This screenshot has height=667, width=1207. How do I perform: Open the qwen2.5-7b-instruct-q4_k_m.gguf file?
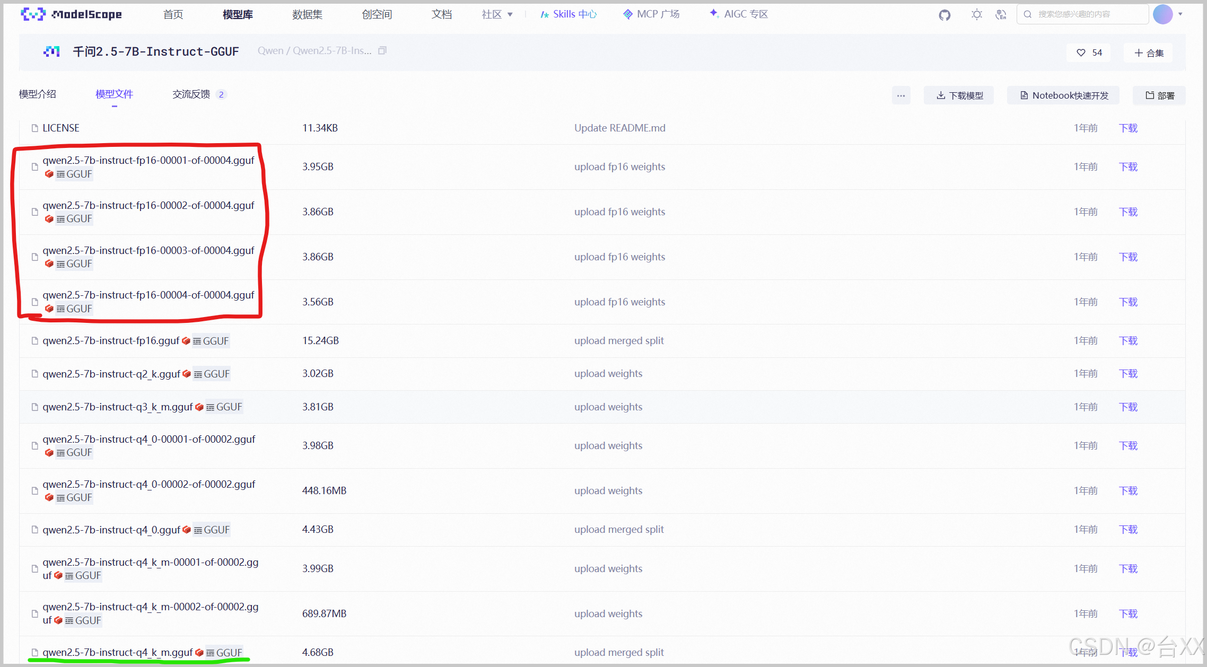117,652
